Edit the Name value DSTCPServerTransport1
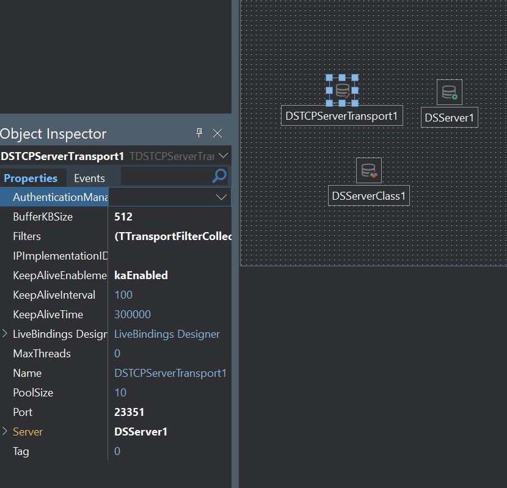The image size is (507, 488). coord(170,373)
